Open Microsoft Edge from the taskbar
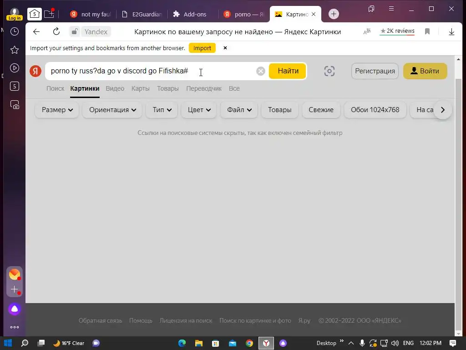Viewport: 466px width, 350px height. [182, 343]
